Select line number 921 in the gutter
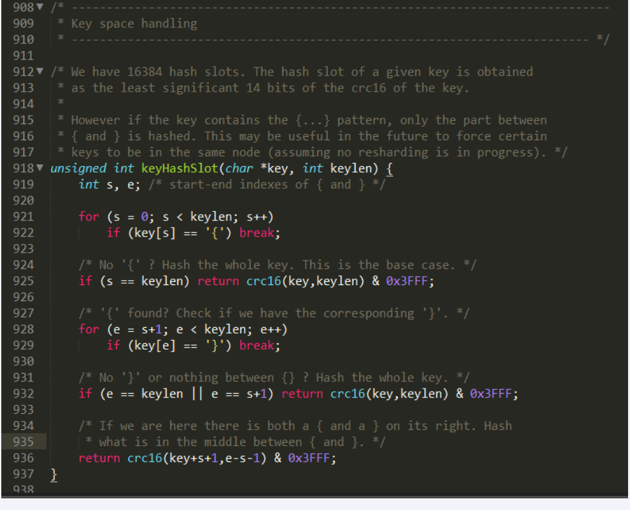630x510 pixels. [x=23, y=217]
